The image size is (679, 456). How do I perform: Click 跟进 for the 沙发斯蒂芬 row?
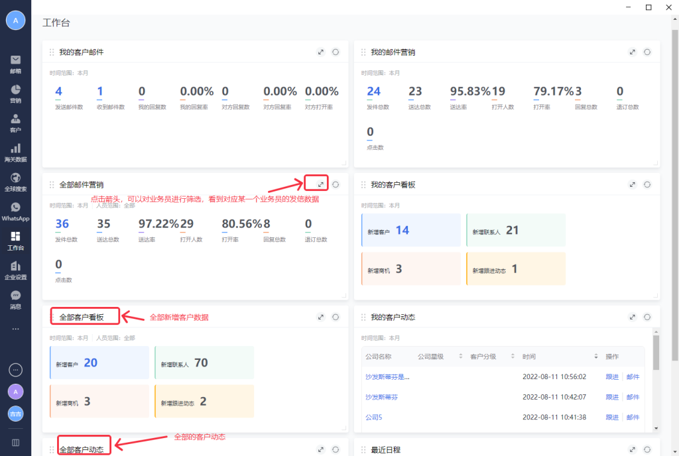[x=611, y=397]
